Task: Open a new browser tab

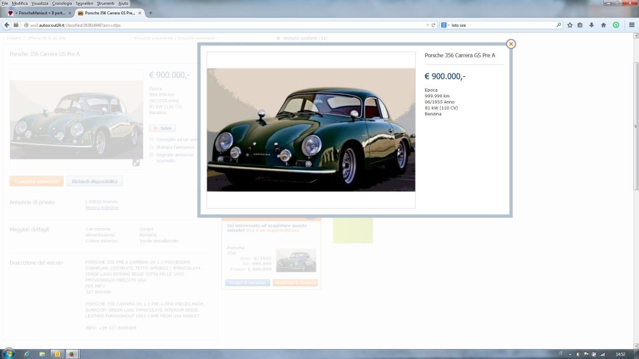Action: (150, 13)
